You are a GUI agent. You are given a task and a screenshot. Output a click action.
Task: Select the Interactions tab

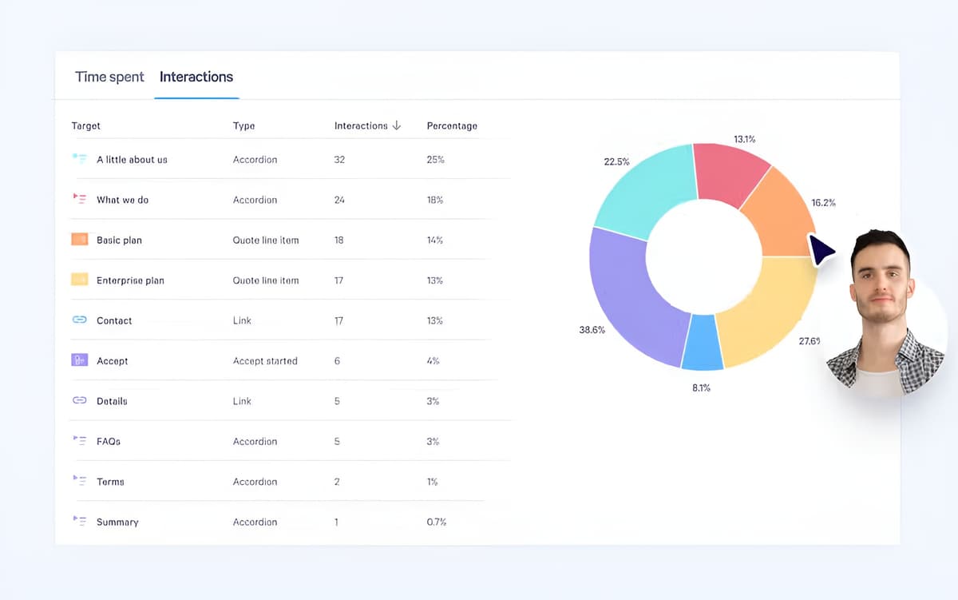point(196,77)
